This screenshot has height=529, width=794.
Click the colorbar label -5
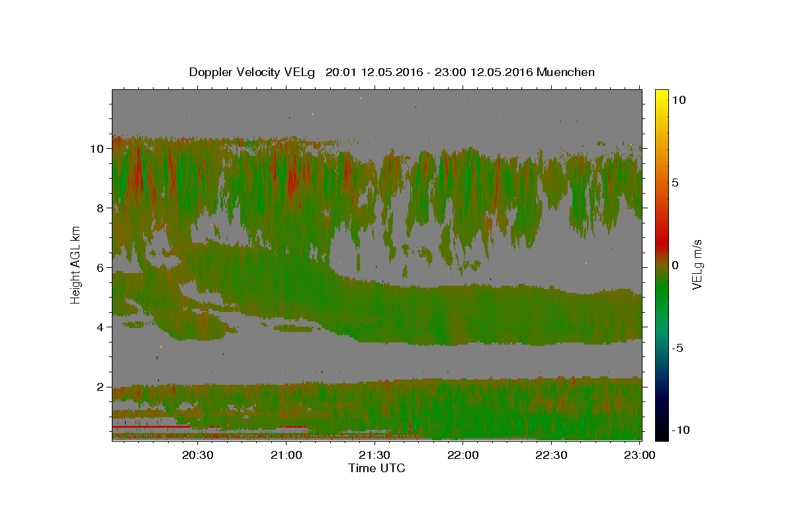[678, 348]
